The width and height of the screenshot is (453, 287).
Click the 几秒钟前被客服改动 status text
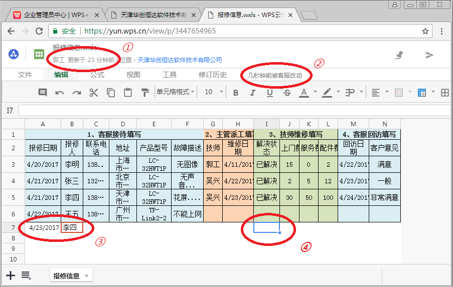pyautogui.click(x=275, y=76)
